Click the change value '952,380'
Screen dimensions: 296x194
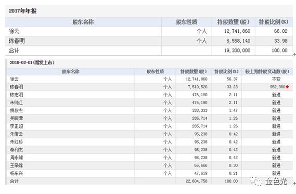coord(277,87)
